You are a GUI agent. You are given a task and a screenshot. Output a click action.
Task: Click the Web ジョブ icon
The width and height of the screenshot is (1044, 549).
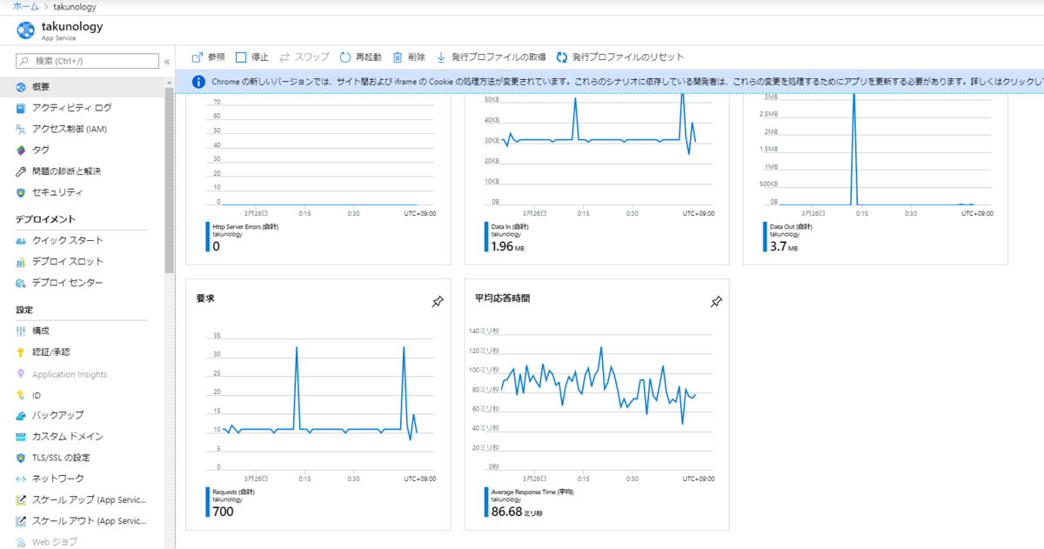coord(21,542)
